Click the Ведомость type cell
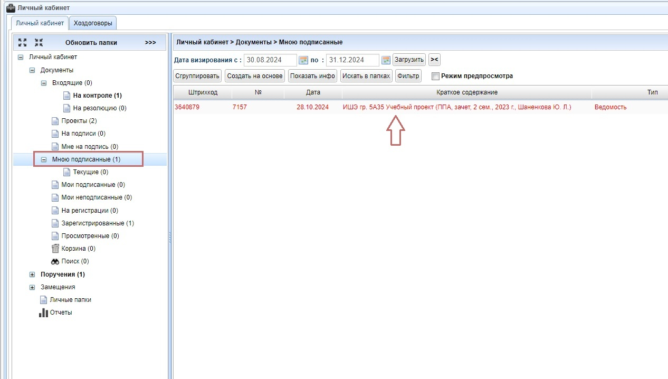Image resolution: width=668 pixels, height=379 pixels. tap(610, 107)
